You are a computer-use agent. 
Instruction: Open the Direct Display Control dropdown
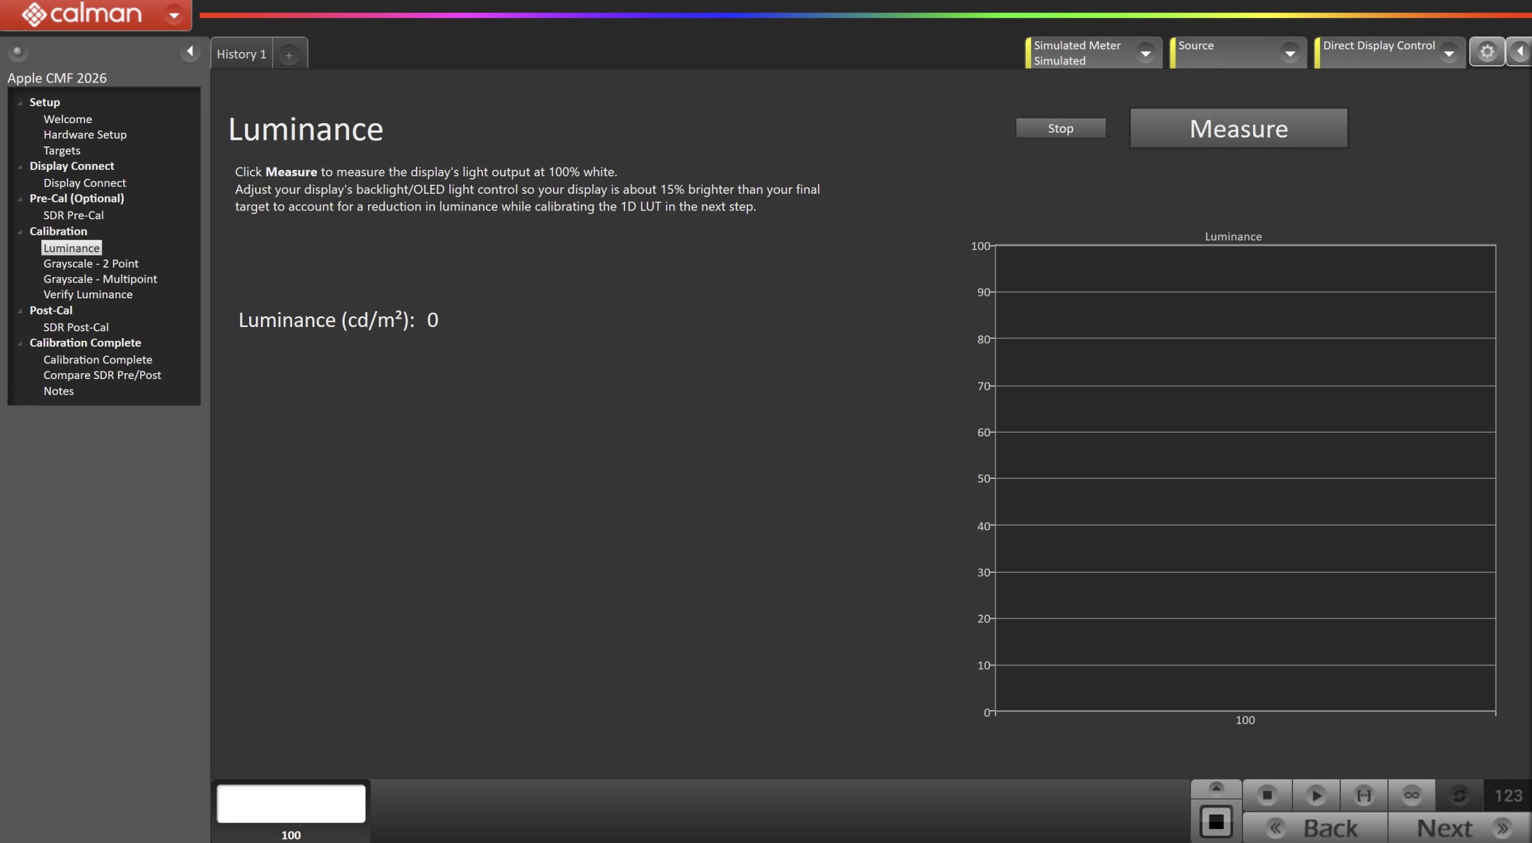1449,53
